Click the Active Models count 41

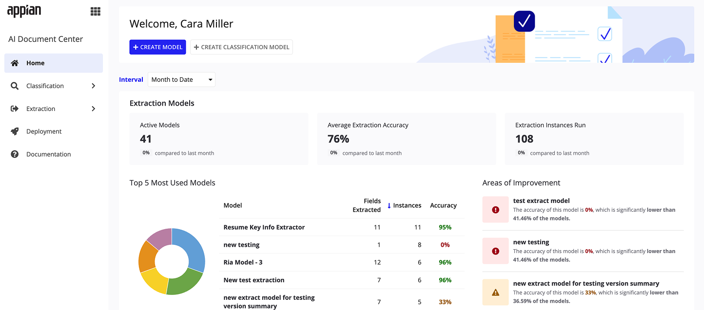(x=146, y=139)
